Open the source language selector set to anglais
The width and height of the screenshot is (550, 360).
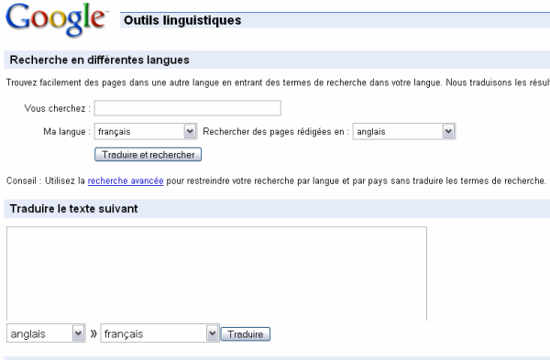pyautogui.click(x=46, y=333)
